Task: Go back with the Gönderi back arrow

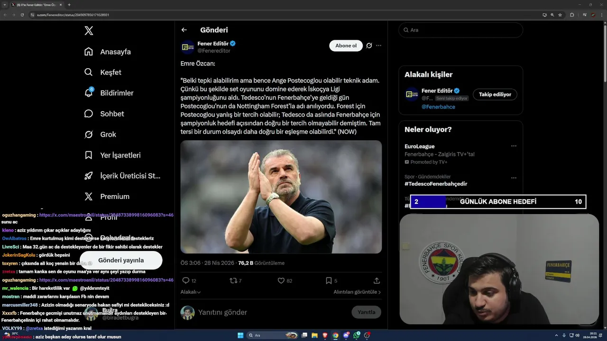Action: (184, 30)
